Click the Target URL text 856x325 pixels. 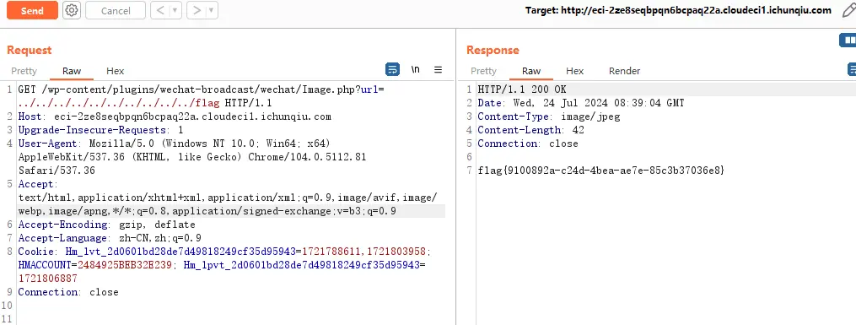[679, 10]
